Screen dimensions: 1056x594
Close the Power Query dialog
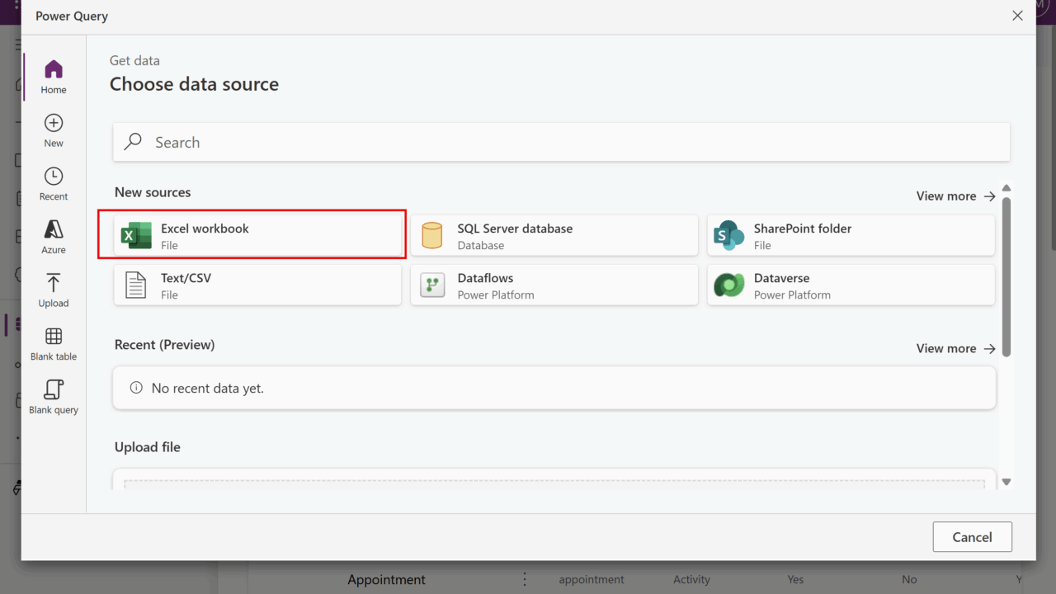1017,16
